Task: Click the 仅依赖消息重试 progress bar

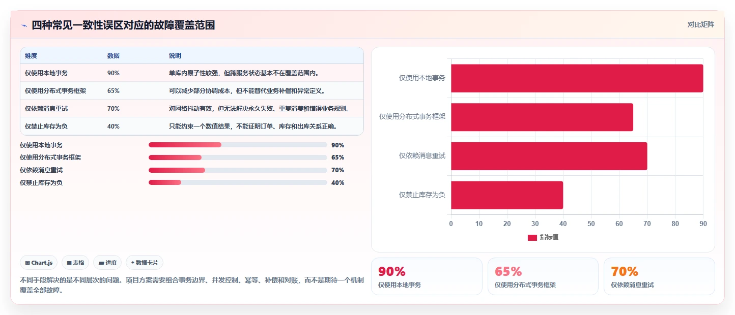Action: click(x=238, y=170)
